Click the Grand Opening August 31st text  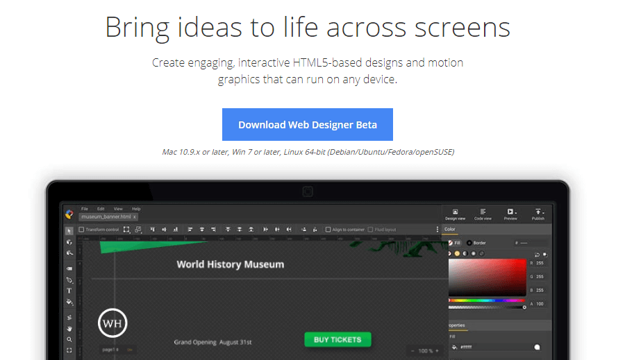pyautogui.click(x=213, y=342)
